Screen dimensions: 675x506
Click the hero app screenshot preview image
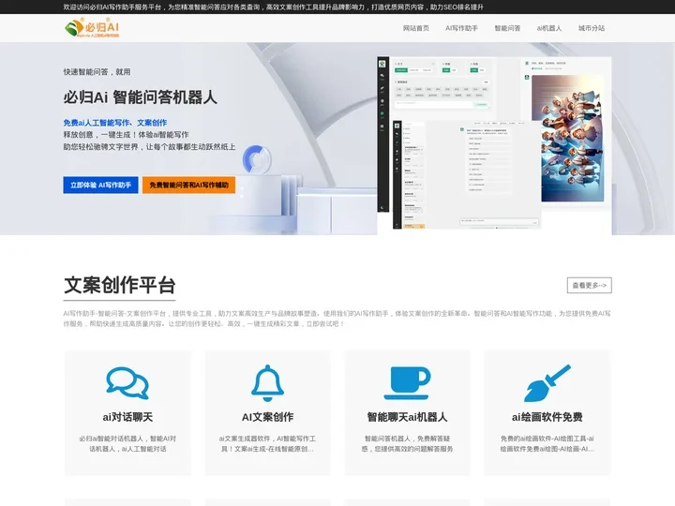click(x=494, y=145)
